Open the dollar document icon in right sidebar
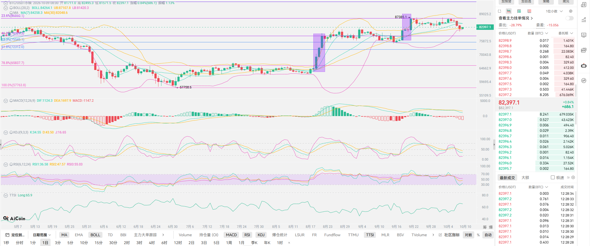This screenshot has width=590, height=246. tap(584, 5)
